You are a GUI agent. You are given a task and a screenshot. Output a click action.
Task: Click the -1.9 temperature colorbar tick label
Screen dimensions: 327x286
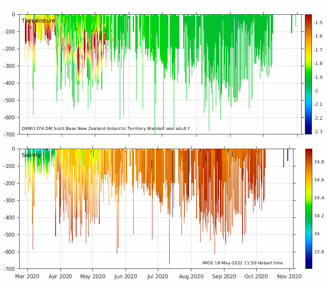tap(318, 77)
